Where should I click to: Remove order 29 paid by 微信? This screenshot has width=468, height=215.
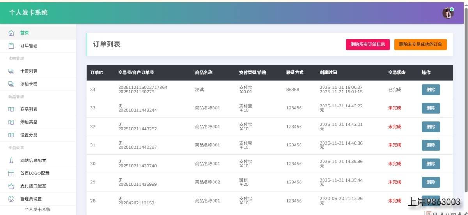[431, 182]
